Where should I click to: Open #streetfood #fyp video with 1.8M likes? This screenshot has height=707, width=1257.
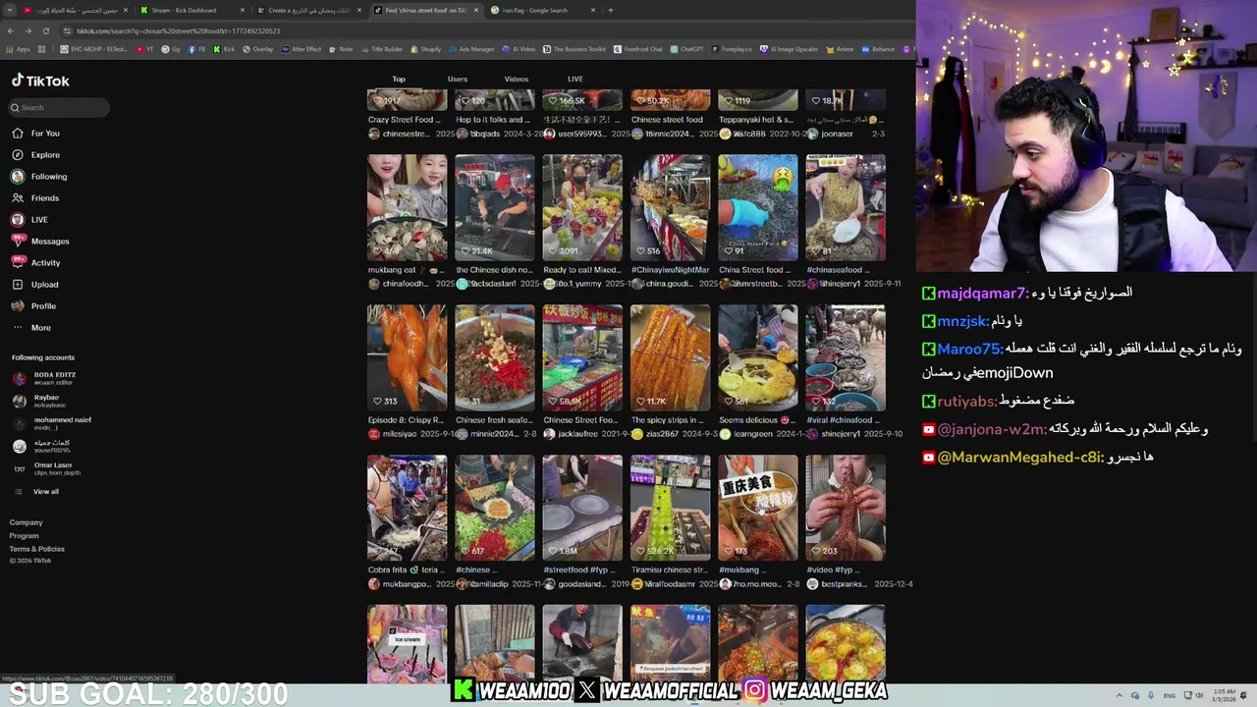[582, 508]
